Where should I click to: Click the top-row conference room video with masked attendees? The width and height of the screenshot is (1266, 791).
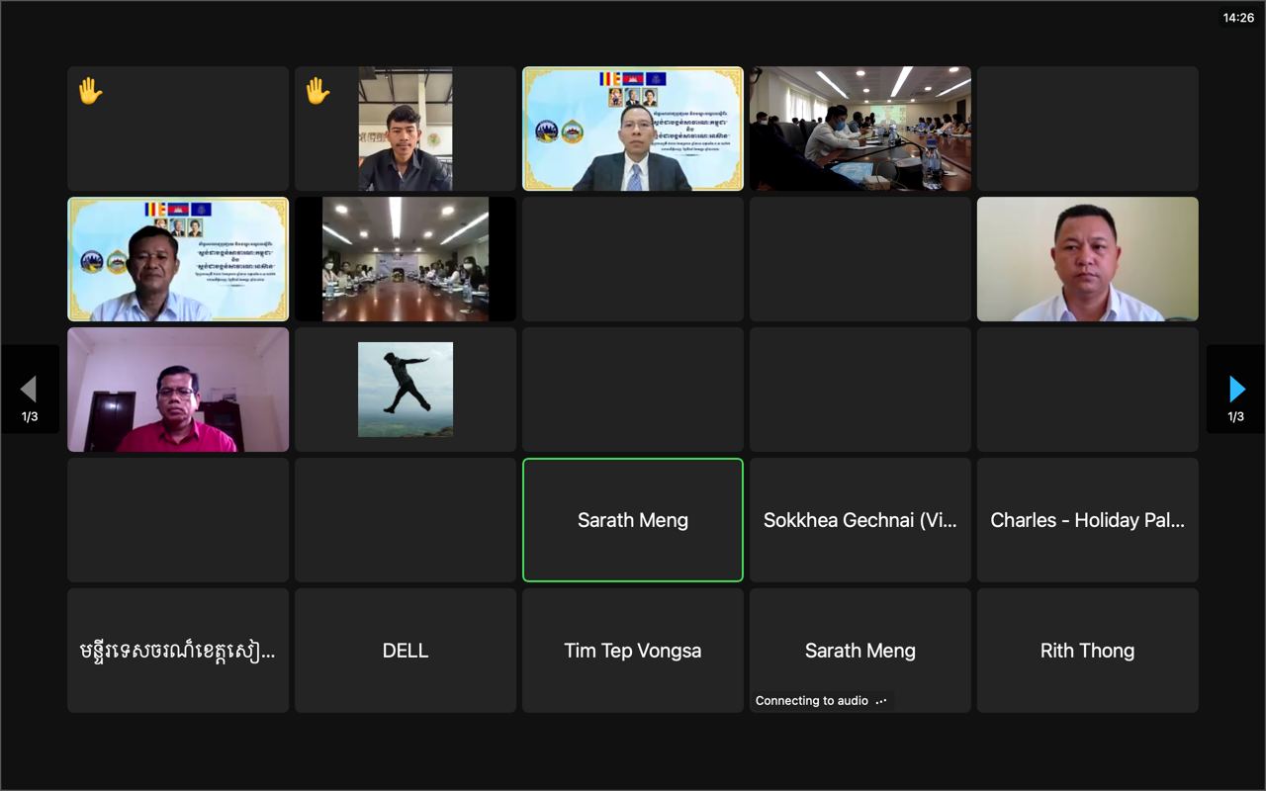pos(859,129)
